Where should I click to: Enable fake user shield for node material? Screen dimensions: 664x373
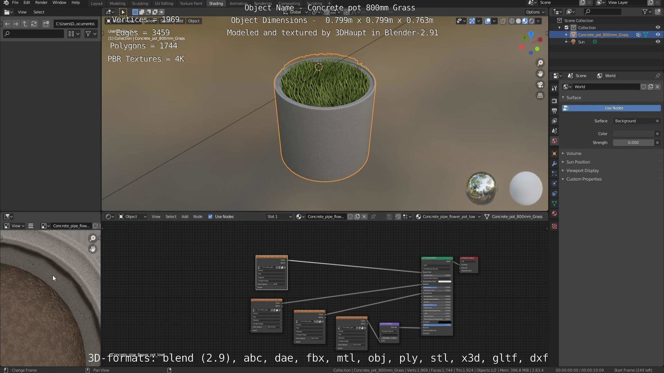(350, 217)
